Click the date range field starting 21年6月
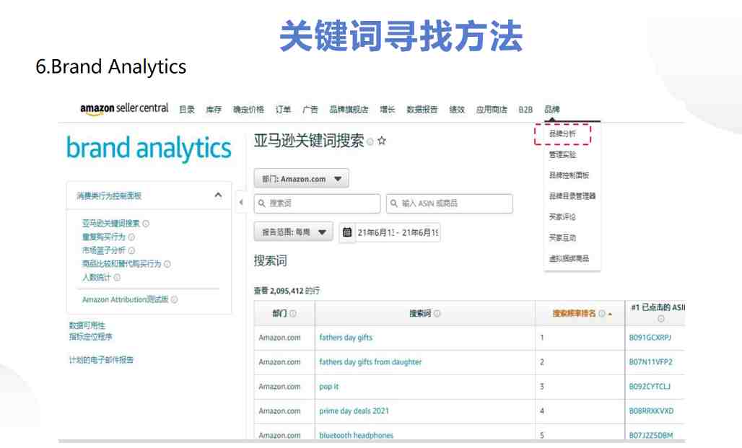742x448 pixels. point(398,232)
